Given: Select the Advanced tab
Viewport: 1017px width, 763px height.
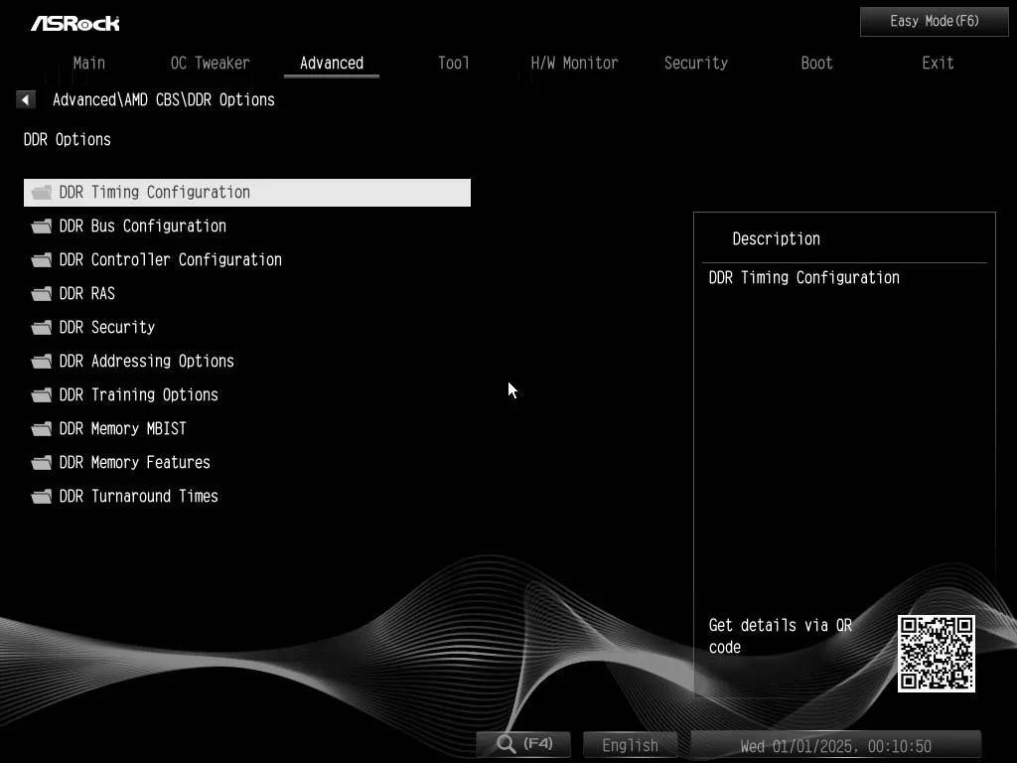Looking at the screenshot, I should tap(332, 63).
